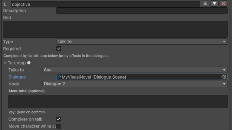Uncheck the Required checkbox

click(x=59, y=49)
